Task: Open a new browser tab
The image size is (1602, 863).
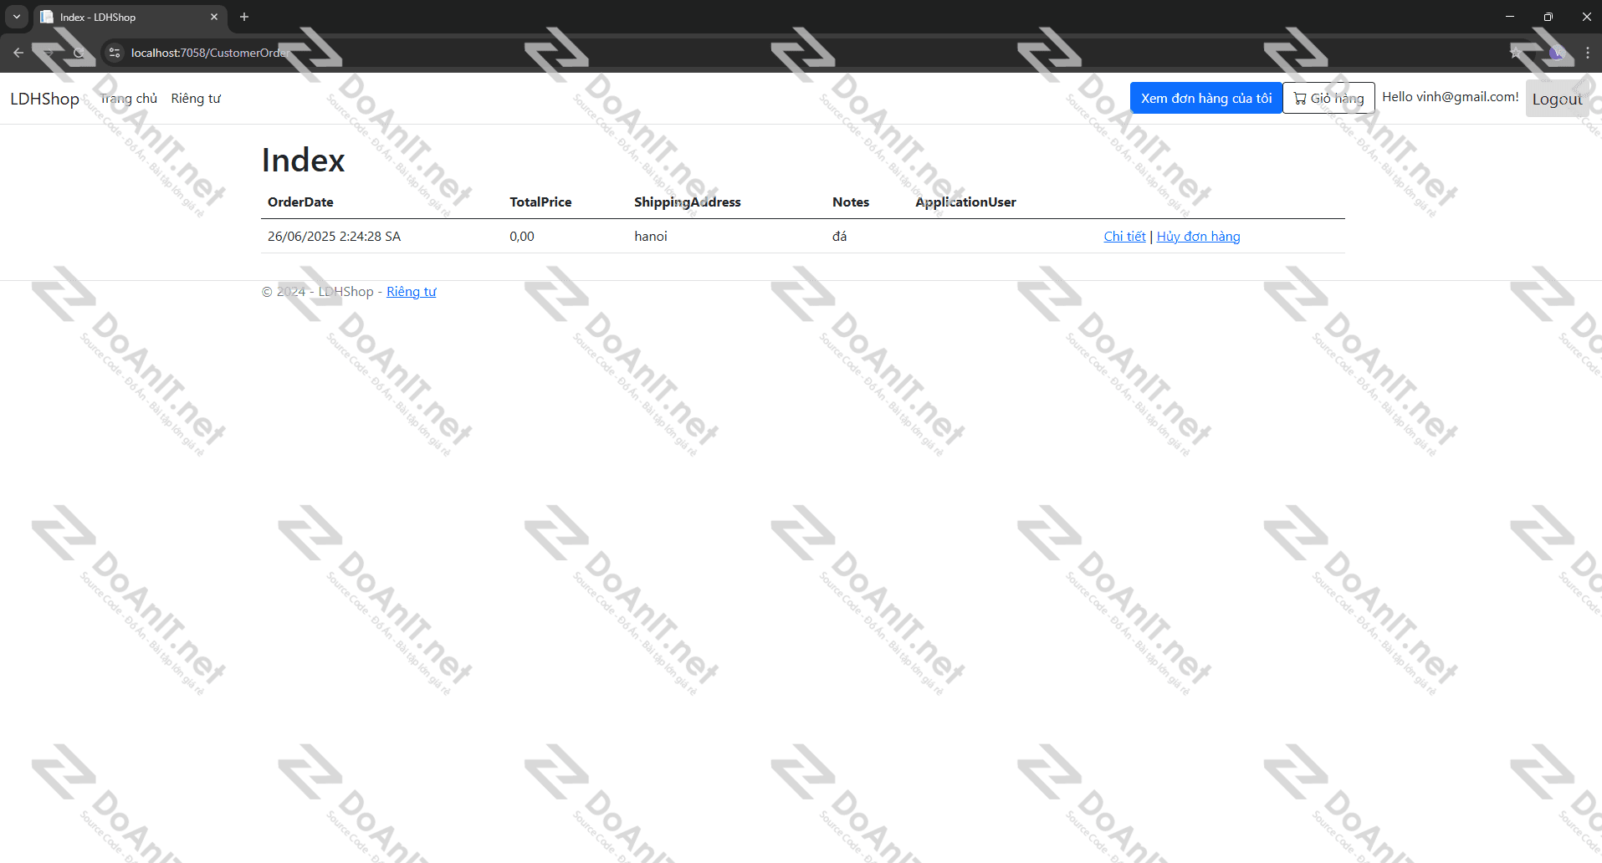Action: [x=244, y=17]
